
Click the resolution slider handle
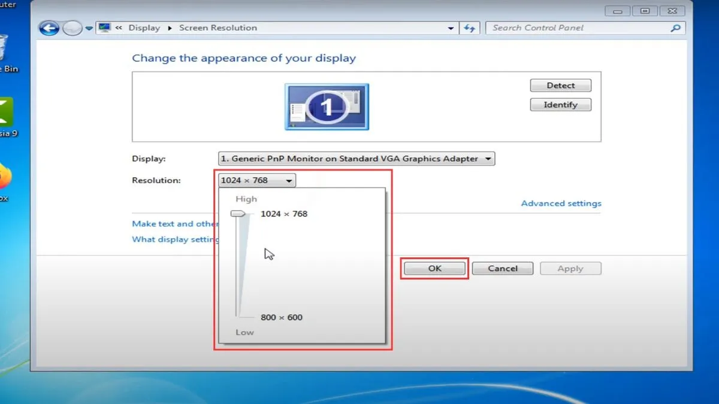[x=238, y=214]
